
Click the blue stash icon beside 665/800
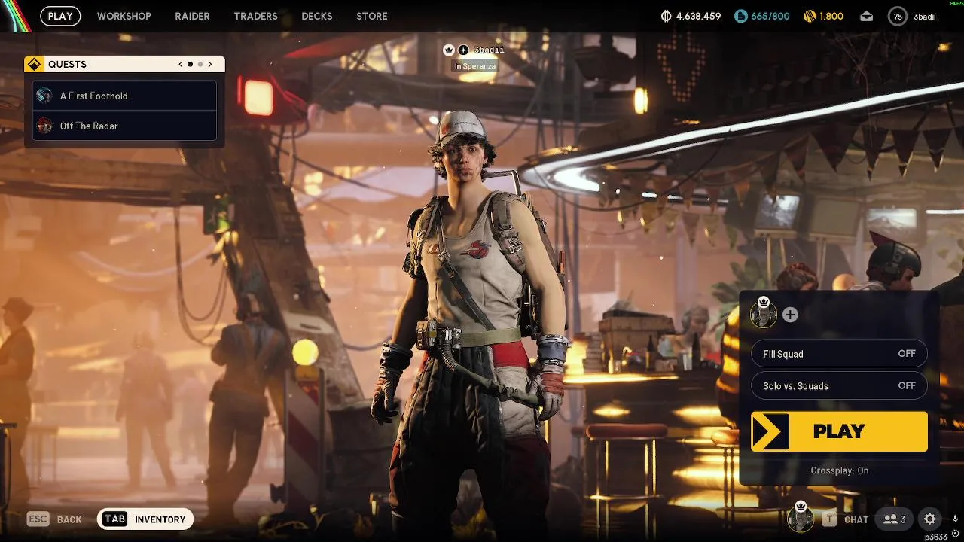pyautogui.click(x=740, y=16)
